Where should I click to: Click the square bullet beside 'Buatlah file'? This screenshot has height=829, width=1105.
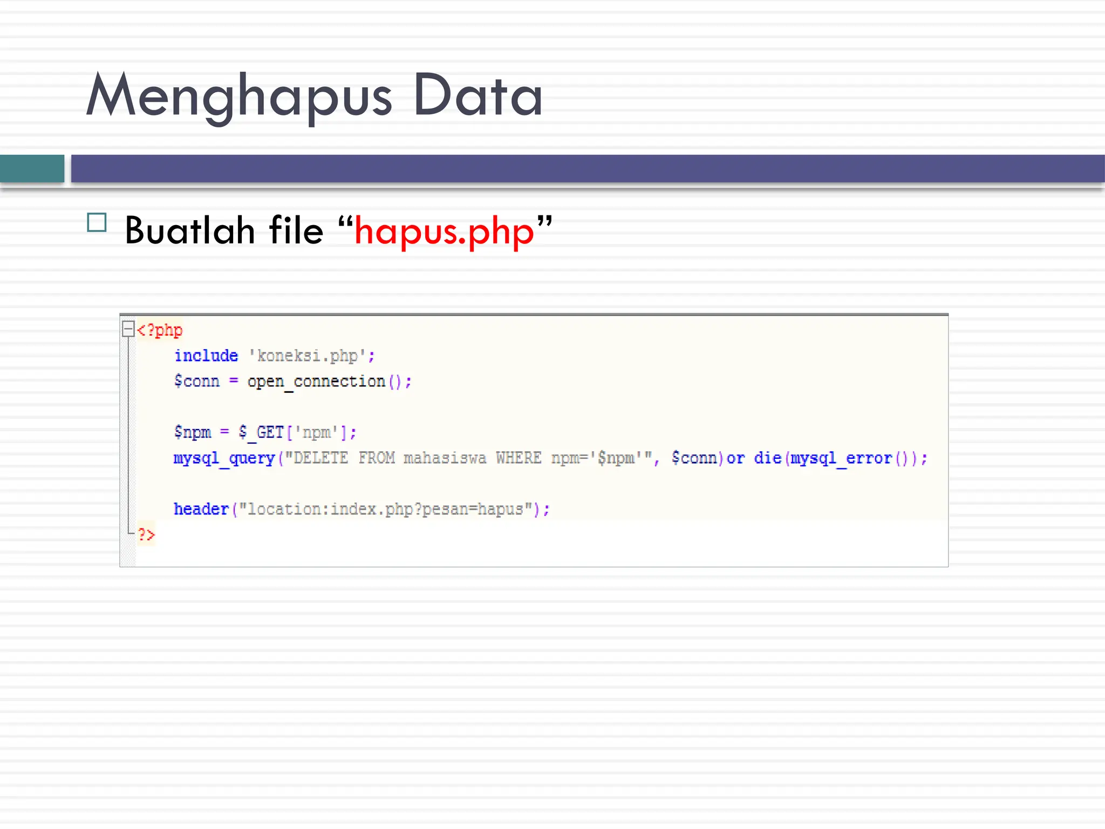tap(97, 222)
